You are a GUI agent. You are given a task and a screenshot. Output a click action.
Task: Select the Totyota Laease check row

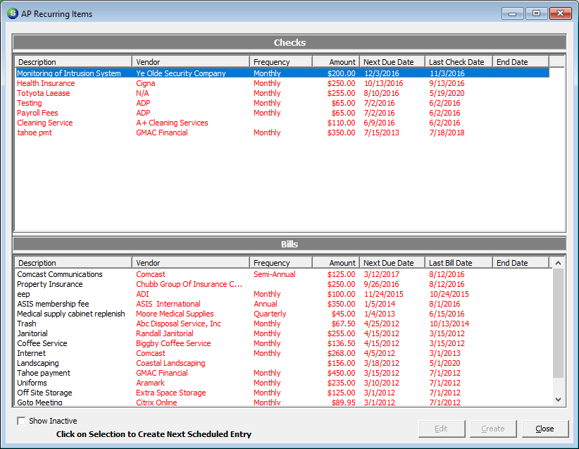282,93
